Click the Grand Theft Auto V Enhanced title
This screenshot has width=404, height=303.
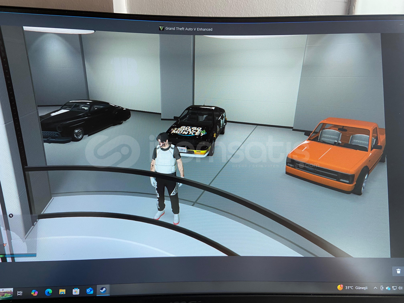[x=189, y=29]
